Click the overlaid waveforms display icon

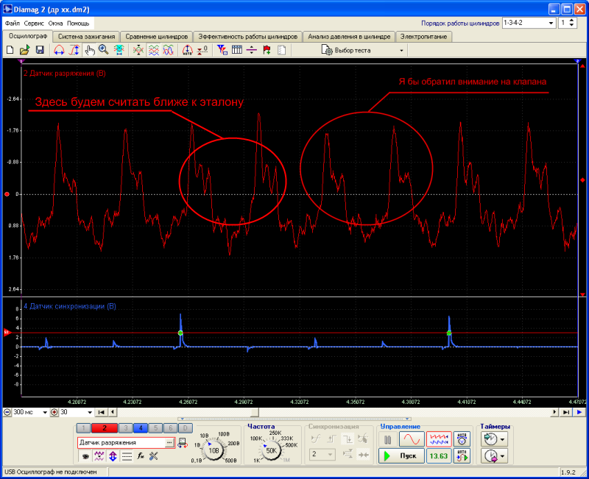(169, 50)
